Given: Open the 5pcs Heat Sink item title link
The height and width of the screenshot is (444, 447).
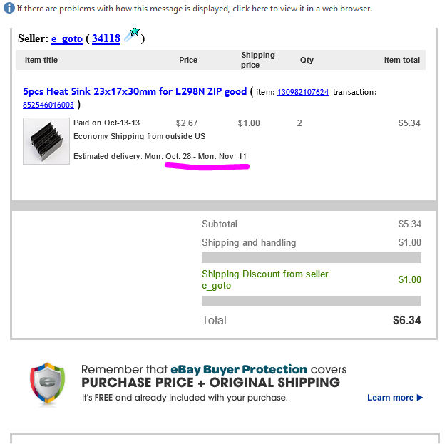Looking at the screenshot, I should click(x=135, y=91).
